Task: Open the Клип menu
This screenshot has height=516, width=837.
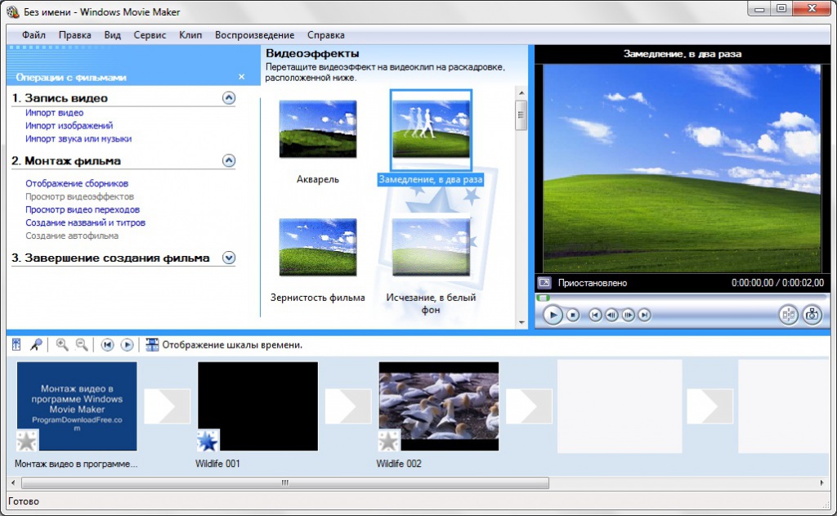Action: [190, 35]
